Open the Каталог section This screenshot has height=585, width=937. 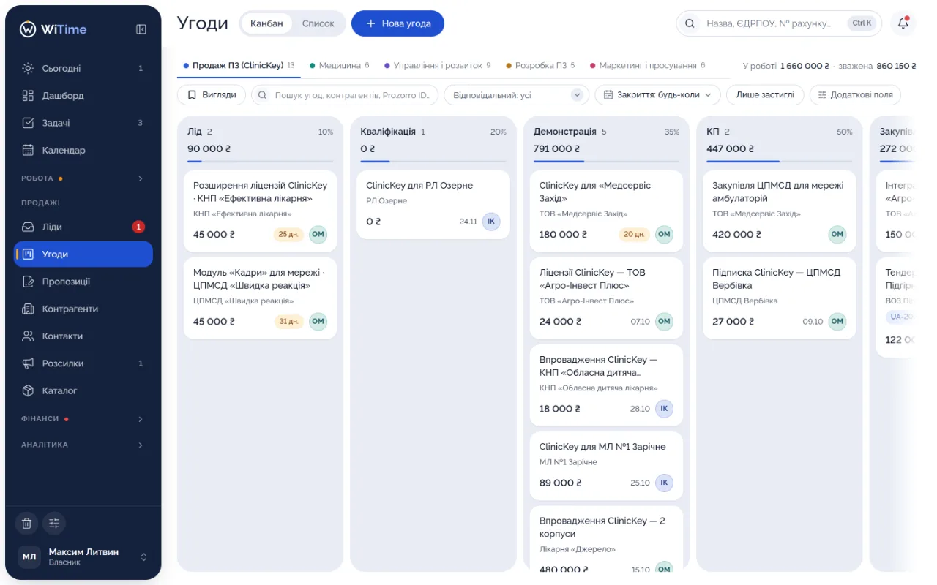[83, 390]
